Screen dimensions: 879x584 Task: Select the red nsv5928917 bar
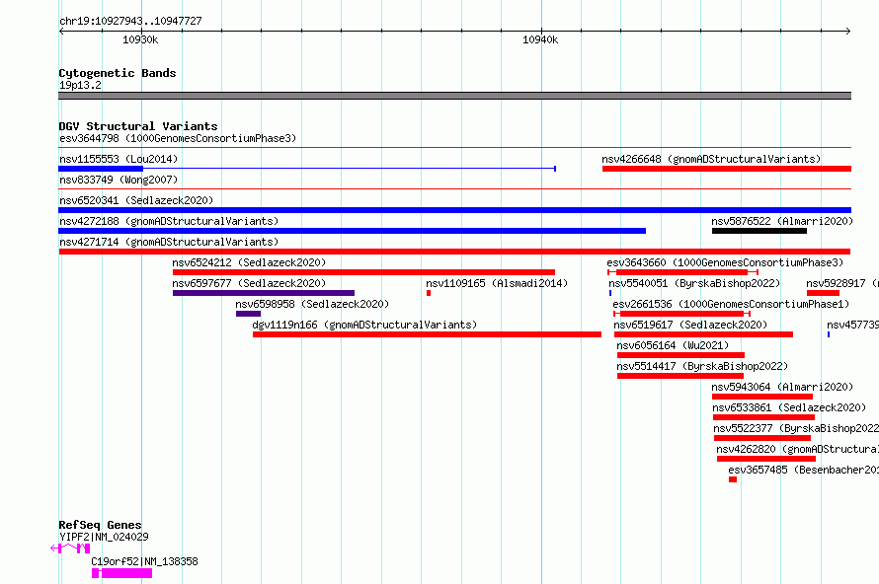(823, 293)
